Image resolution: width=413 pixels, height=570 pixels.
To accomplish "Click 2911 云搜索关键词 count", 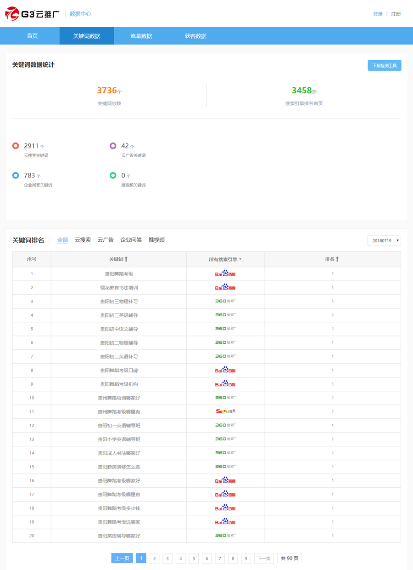I will pos(31,146).
